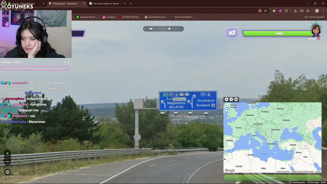
Task: Close the Ongoing duel - GeoGuessr tab
Action: click(84, 4)
